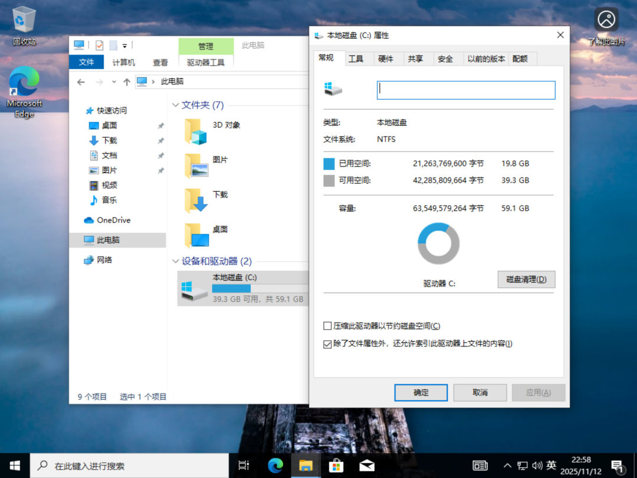The width and height of the screenshot is (637, 478).
Task: Switch to the 查看 ribbon tab
Action: click(x=160, y=62)
